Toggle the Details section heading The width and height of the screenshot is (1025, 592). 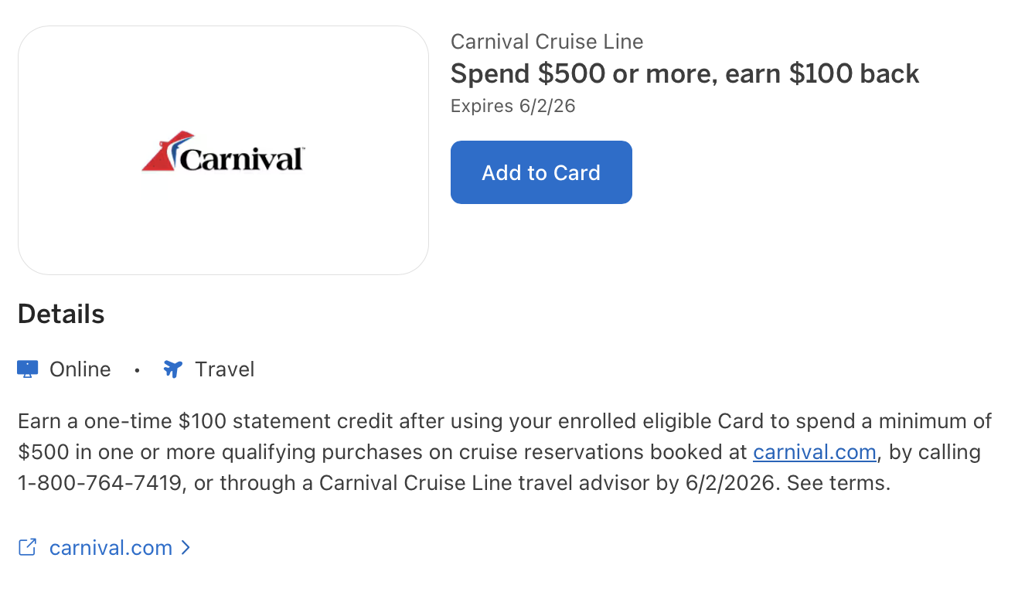coord(60,314)
